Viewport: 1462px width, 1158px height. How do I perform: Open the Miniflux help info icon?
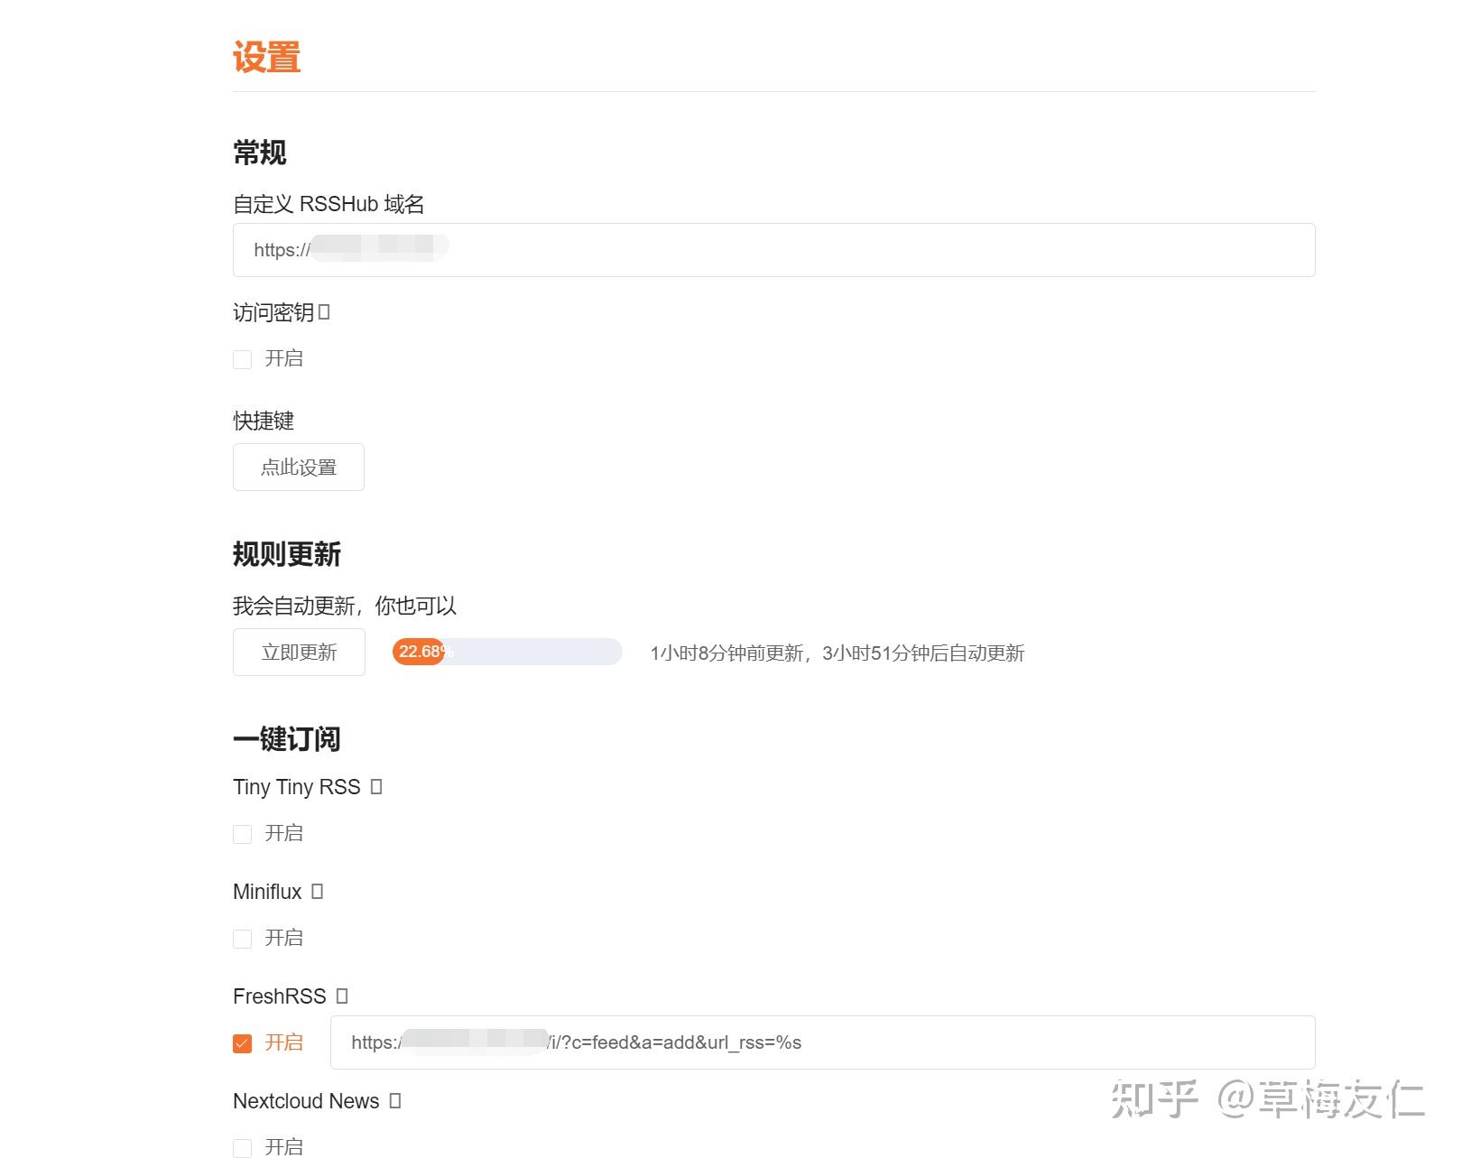(x=317, y=891)
